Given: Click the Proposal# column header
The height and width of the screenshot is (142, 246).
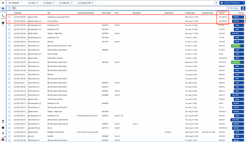Looking at the screenshot, I should click(x=18, y=13).
